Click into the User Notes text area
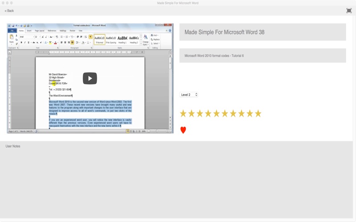The height and width of the screenshot is (222, 356). coord(176,180)
